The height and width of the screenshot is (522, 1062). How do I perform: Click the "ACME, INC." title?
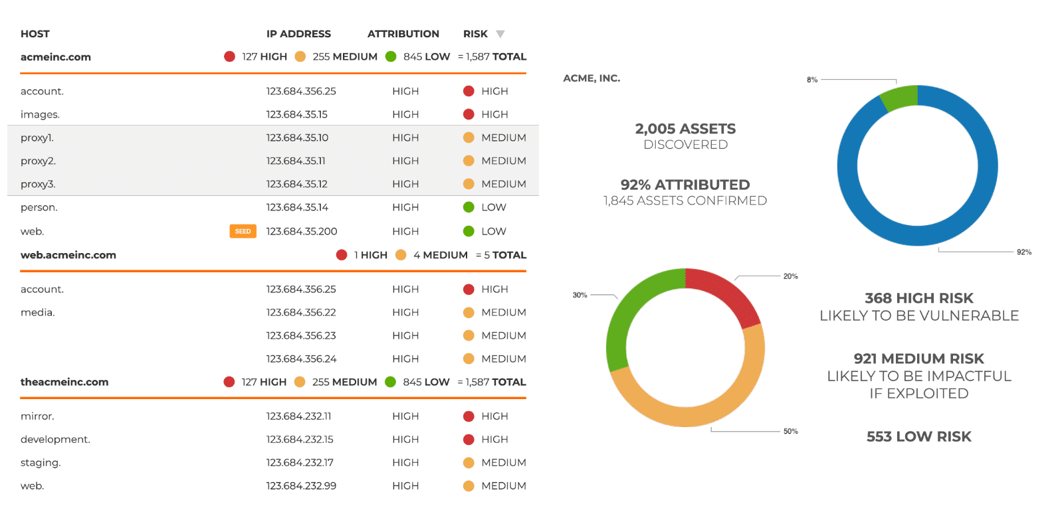(591, 78)
